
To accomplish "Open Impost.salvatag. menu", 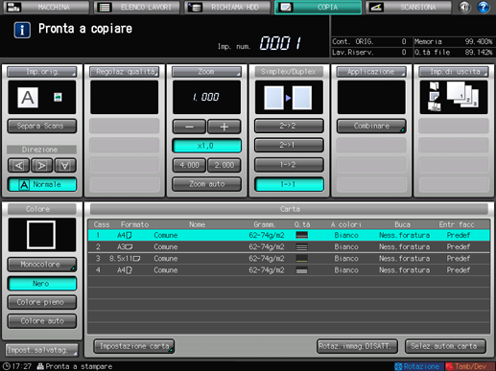I will pyautogui.click(x=41, y=350).
